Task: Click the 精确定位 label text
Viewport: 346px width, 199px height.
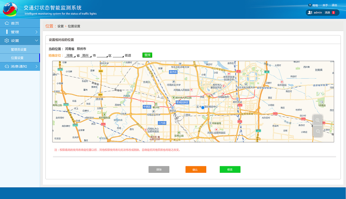Action: click(x=56, y=55)
